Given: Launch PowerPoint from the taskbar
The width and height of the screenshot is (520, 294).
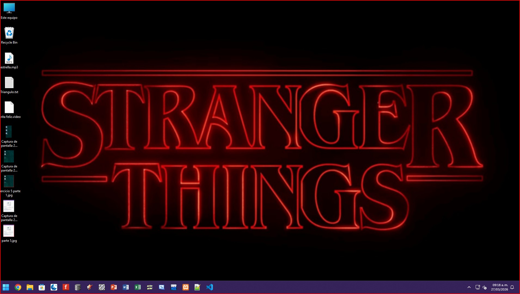Looking at the screenshot, I should (x=114, y=287).
